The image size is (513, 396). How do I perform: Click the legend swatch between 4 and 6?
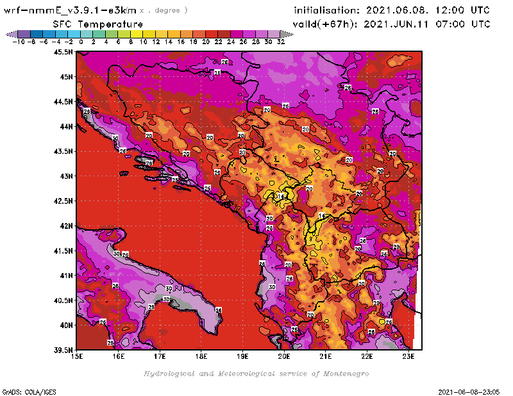(112, 34)
